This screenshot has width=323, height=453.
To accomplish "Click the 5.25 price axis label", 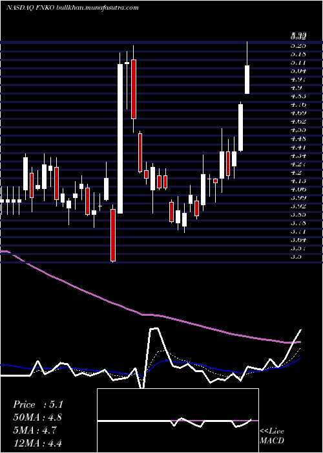I will [x=298, y=46].
